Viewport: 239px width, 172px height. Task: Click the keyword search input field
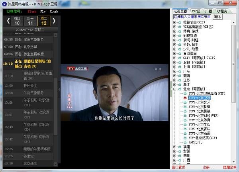(x=192, y=17)
